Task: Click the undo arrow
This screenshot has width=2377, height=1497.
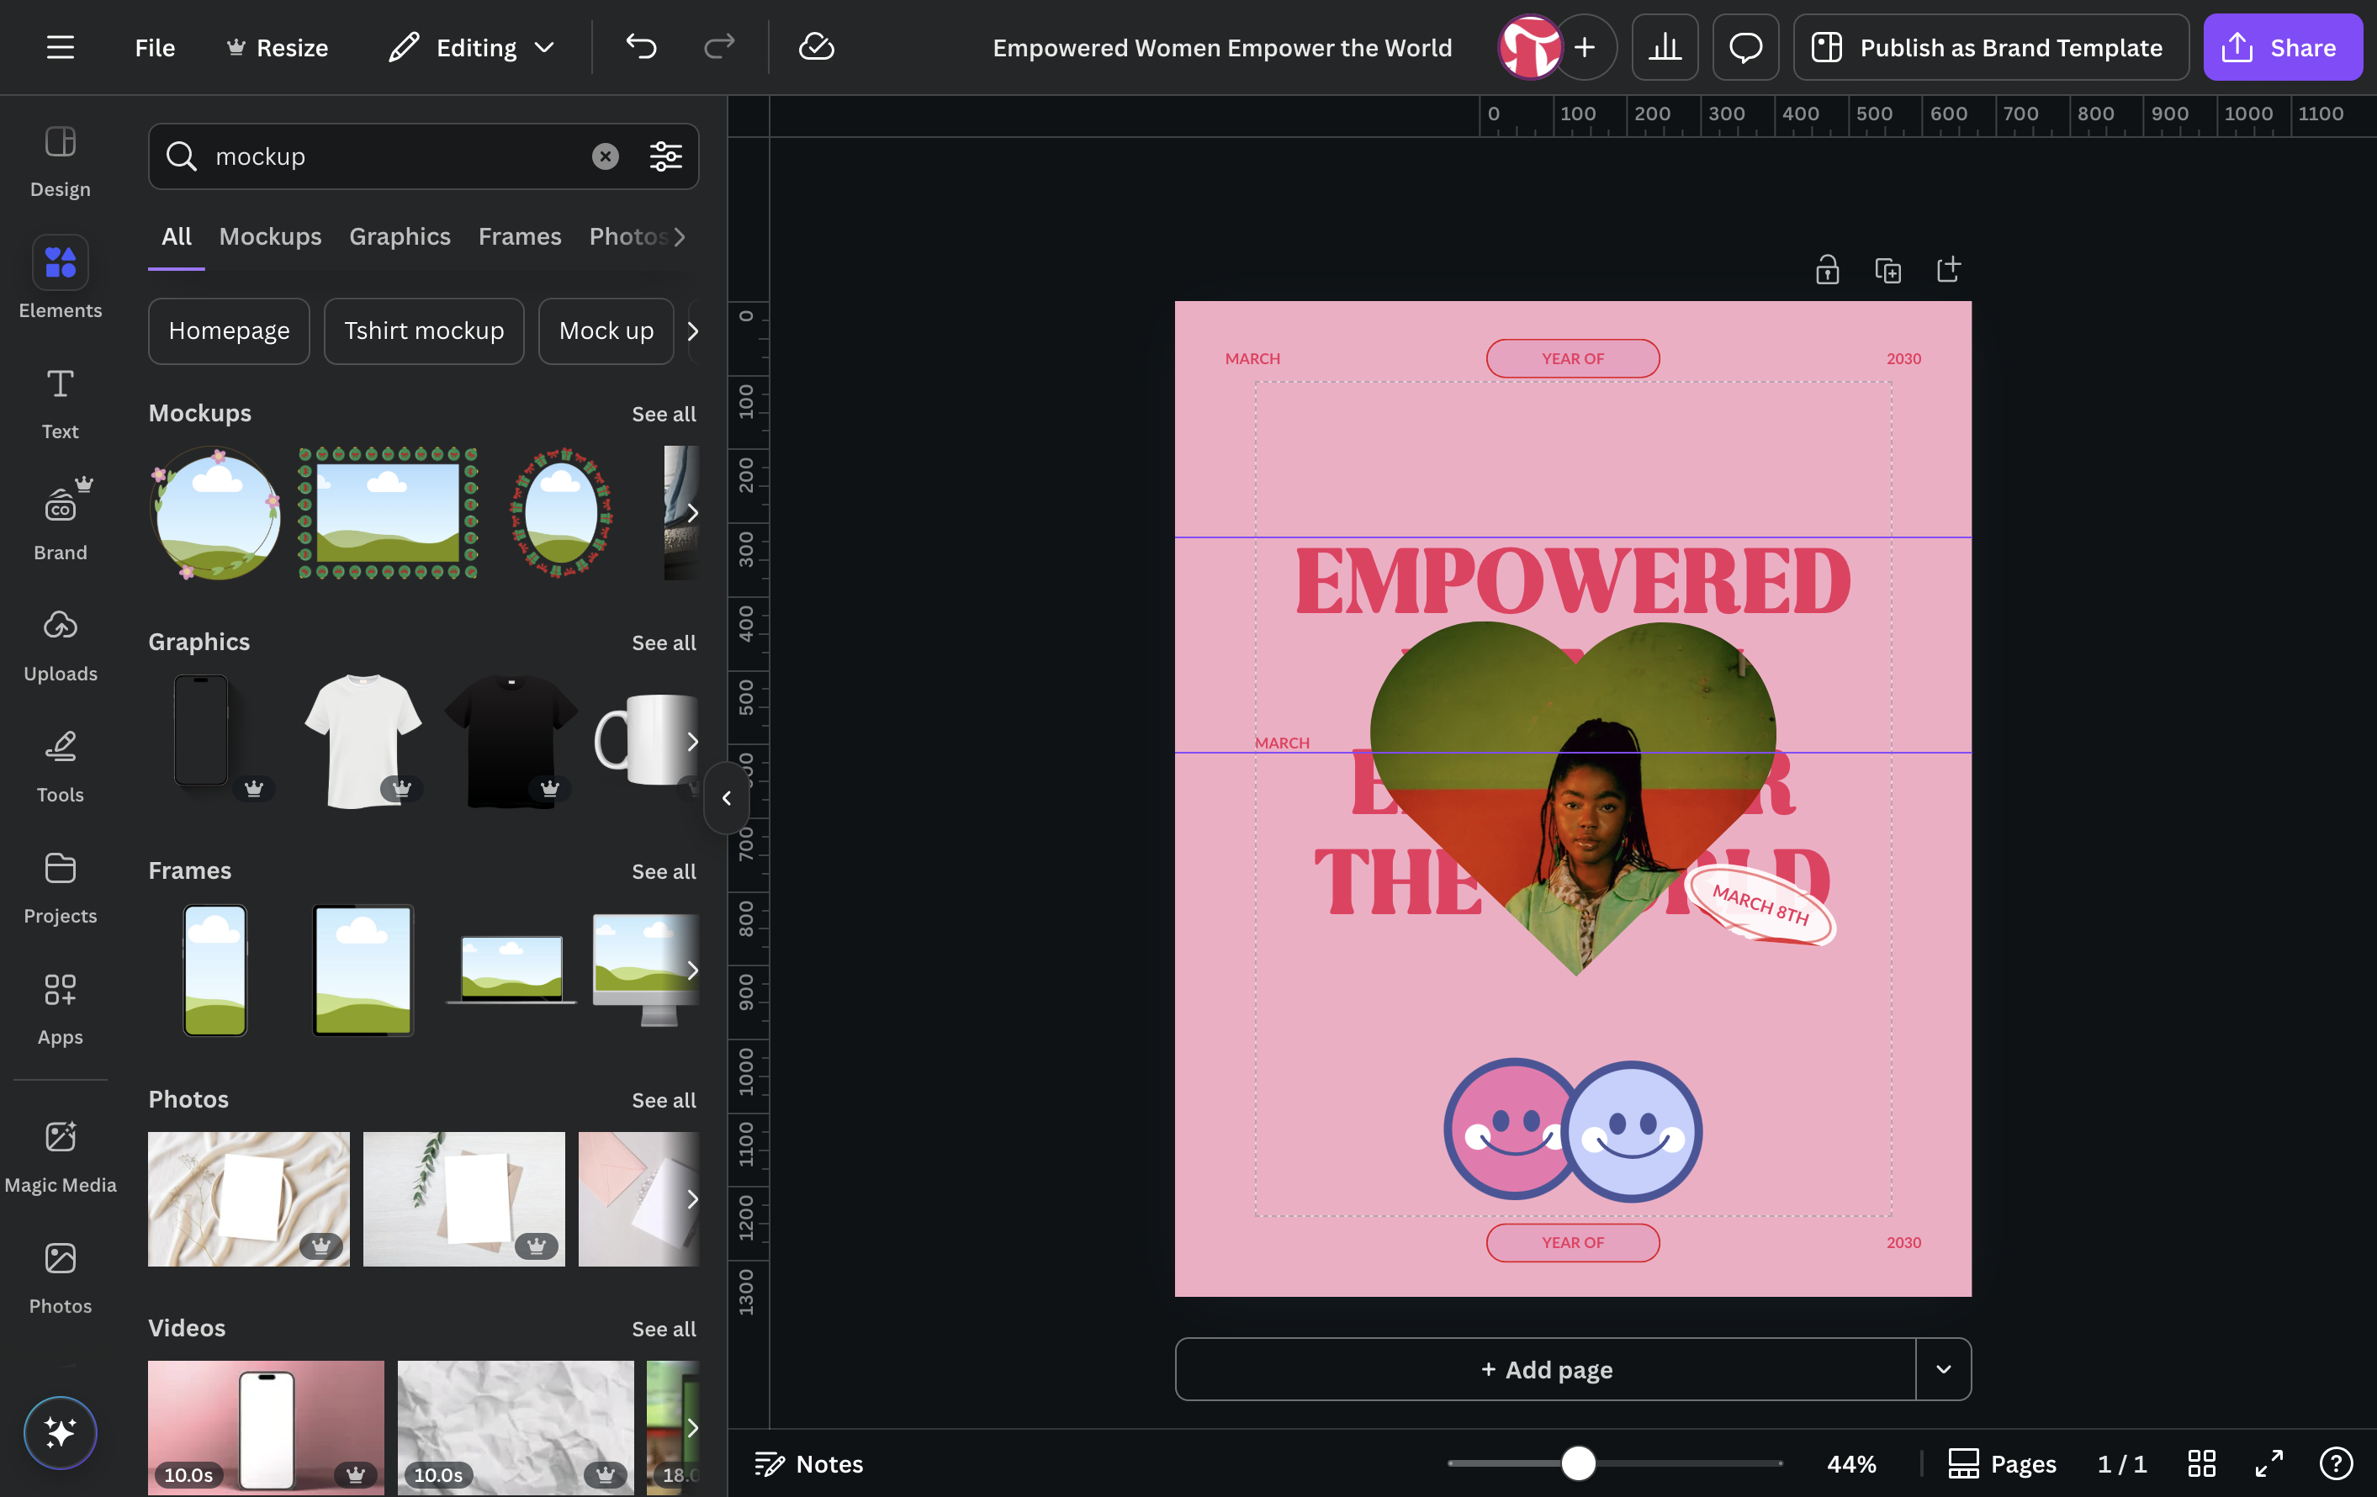Action: click(x=641, y=46)
